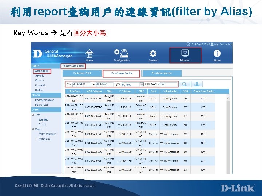
Task: Select Channel in Report menu
Action: [39, 81]
